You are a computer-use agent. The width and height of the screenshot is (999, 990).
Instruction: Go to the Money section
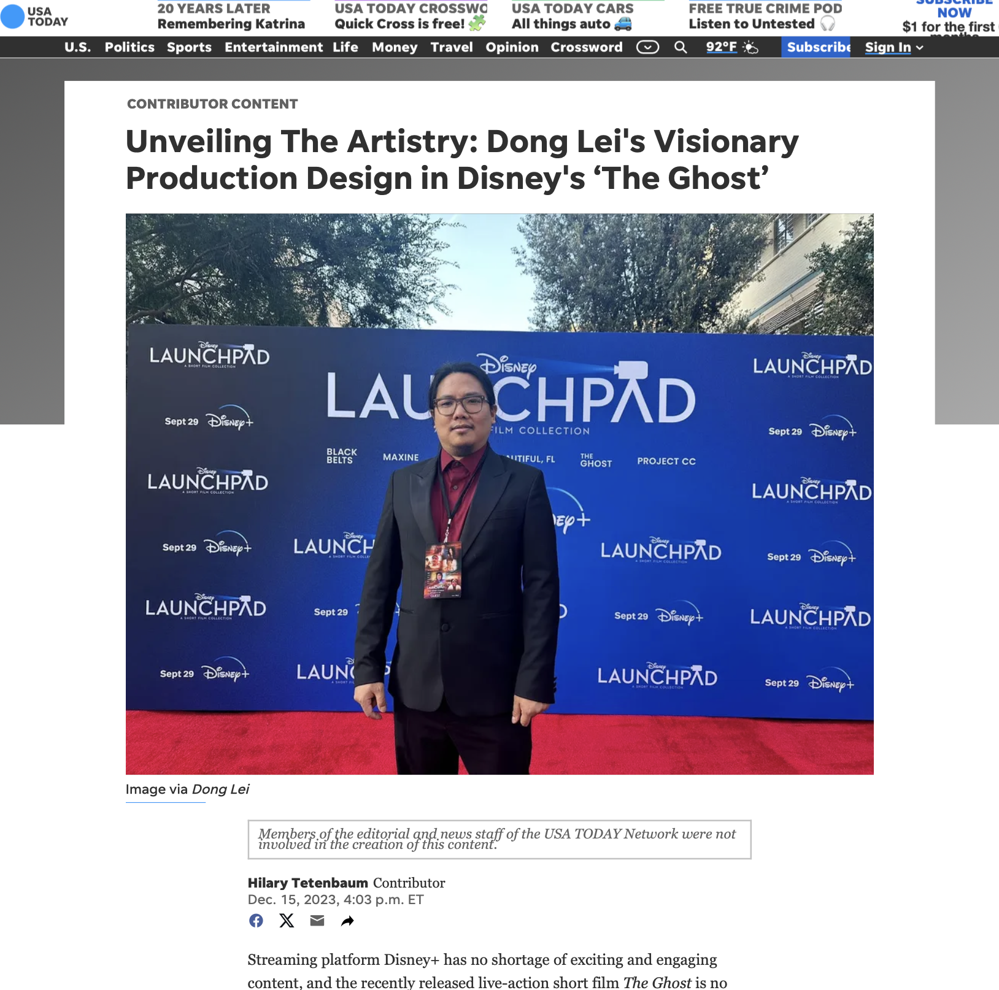tap(395, 47)
